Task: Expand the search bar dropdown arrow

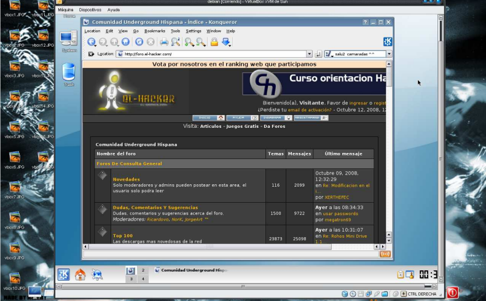Action: click(x=389, y=54)
